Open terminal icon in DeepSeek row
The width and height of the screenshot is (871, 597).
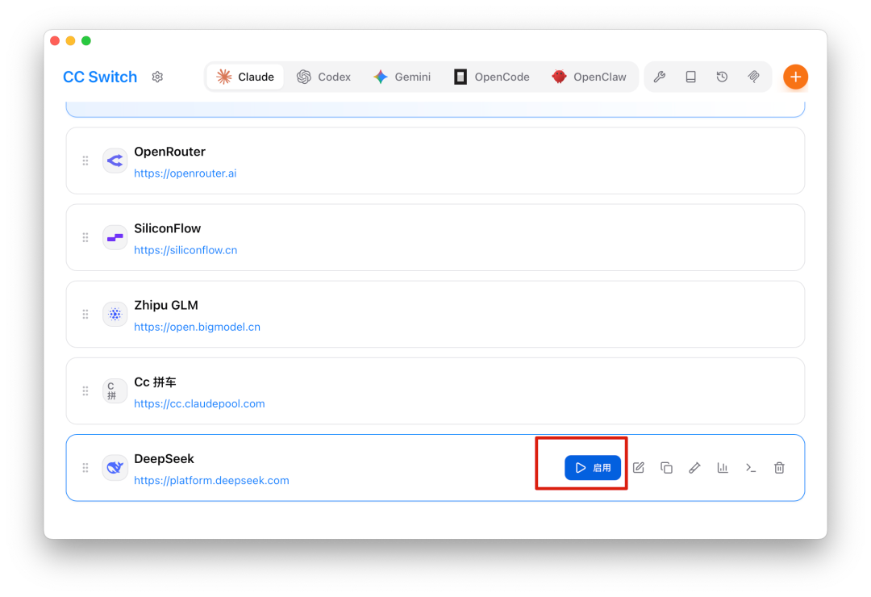(x=751, y=467)
